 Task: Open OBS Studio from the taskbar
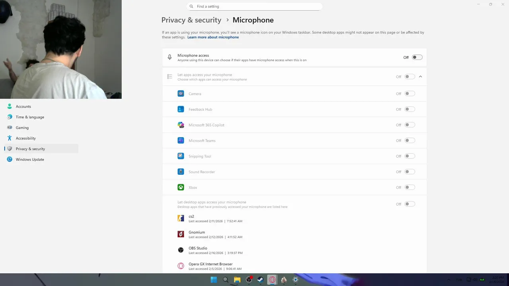pyautogui.click(x=249, y=280)
